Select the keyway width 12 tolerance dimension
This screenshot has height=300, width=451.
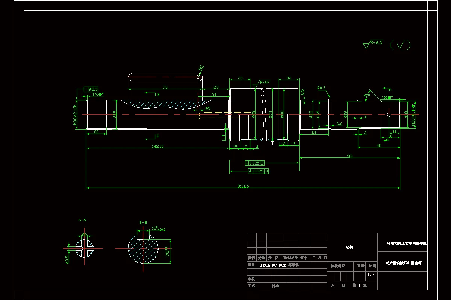pos(159,228)
